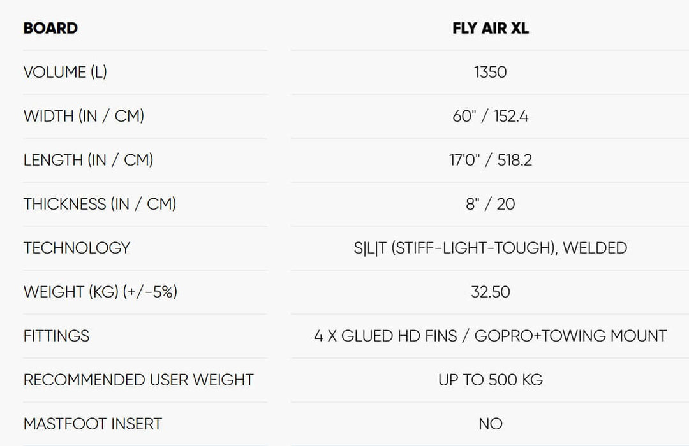The width and height of the screenshot is (689, 446).
Task: Select the LENGTH (IN / CM) label
Action: [88, 160]
